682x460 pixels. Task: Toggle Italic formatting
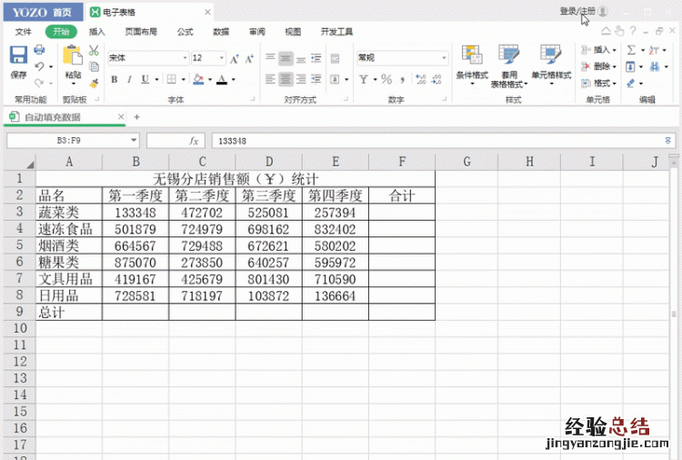tap(129, 79)
